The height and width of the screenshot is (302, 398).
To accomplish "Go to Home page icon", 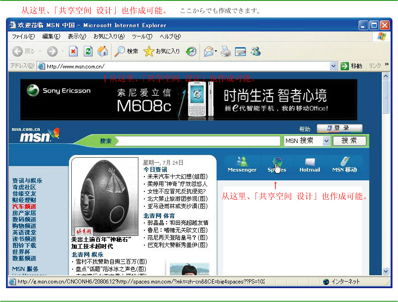I will click(103, 51).
